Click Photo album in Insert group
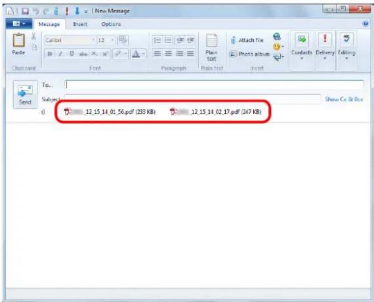This screenshot has height=302, width=374. click(249, 54)
